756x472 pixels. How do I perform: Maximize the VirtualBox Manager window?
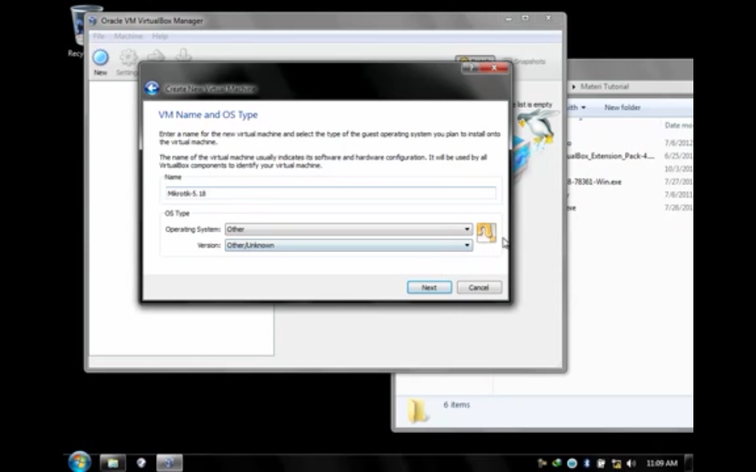(525, 19)
